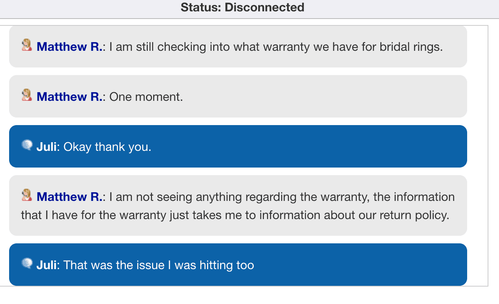The image size is (499, 304).
Task: Select Juli's blue "Okay thank you." bubble
Action: coord(238,146)
